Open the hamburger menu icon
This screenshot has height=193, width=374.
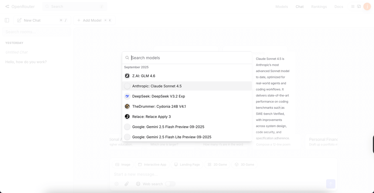[353, 7]
